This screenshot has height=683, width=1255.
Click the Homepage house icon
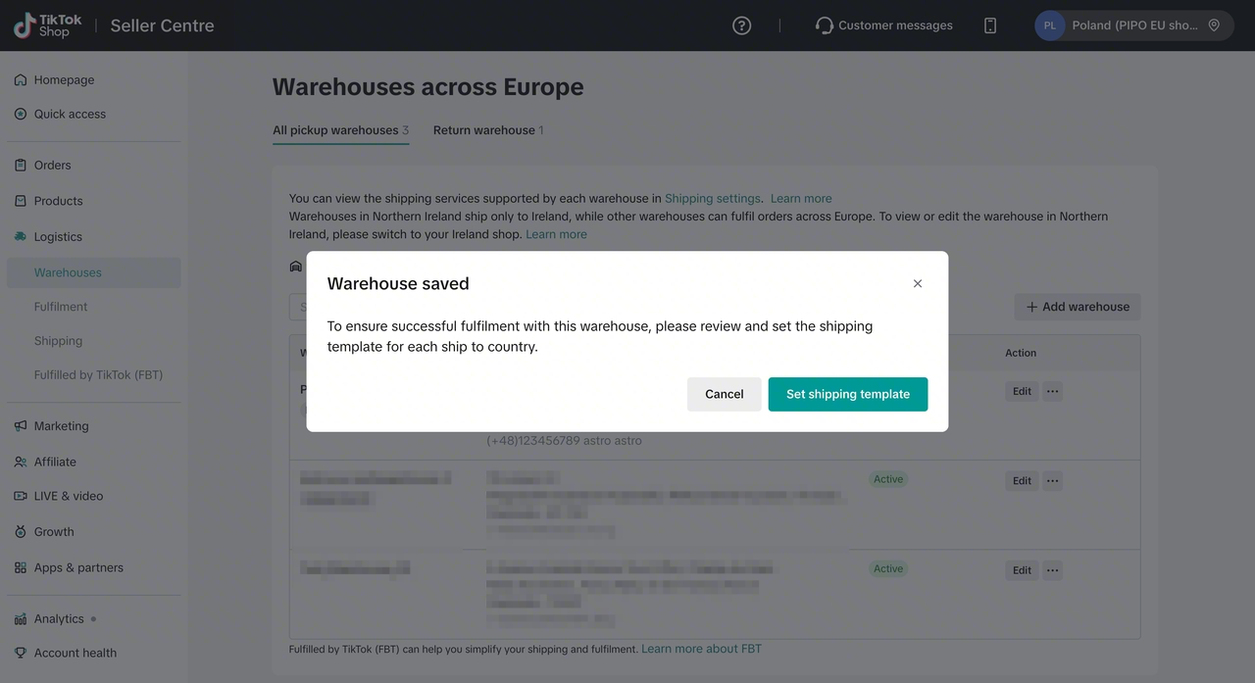coord(21,80)
